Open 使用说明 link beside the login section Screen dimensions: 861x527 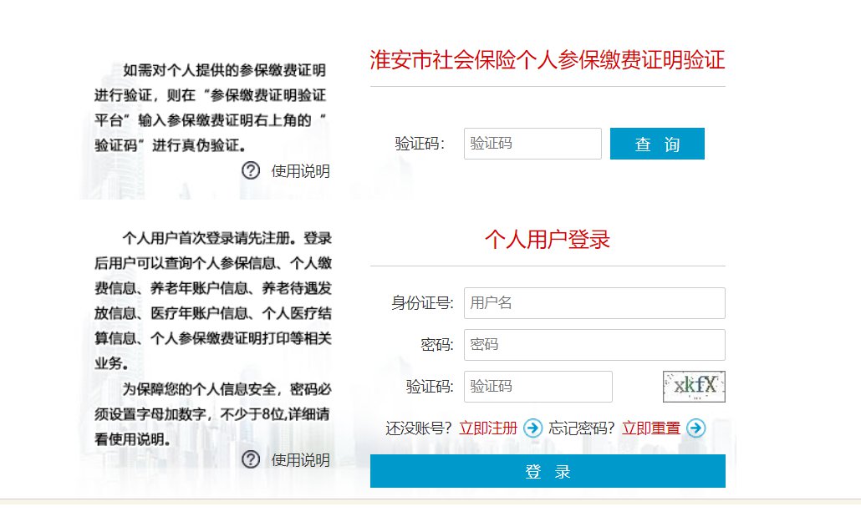300,459
